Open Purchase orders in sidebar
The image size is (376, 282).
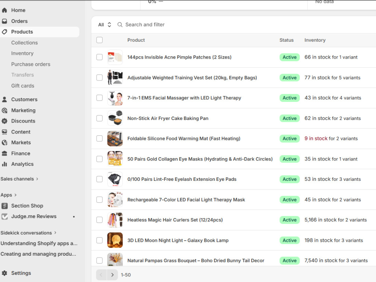point(31,64)
